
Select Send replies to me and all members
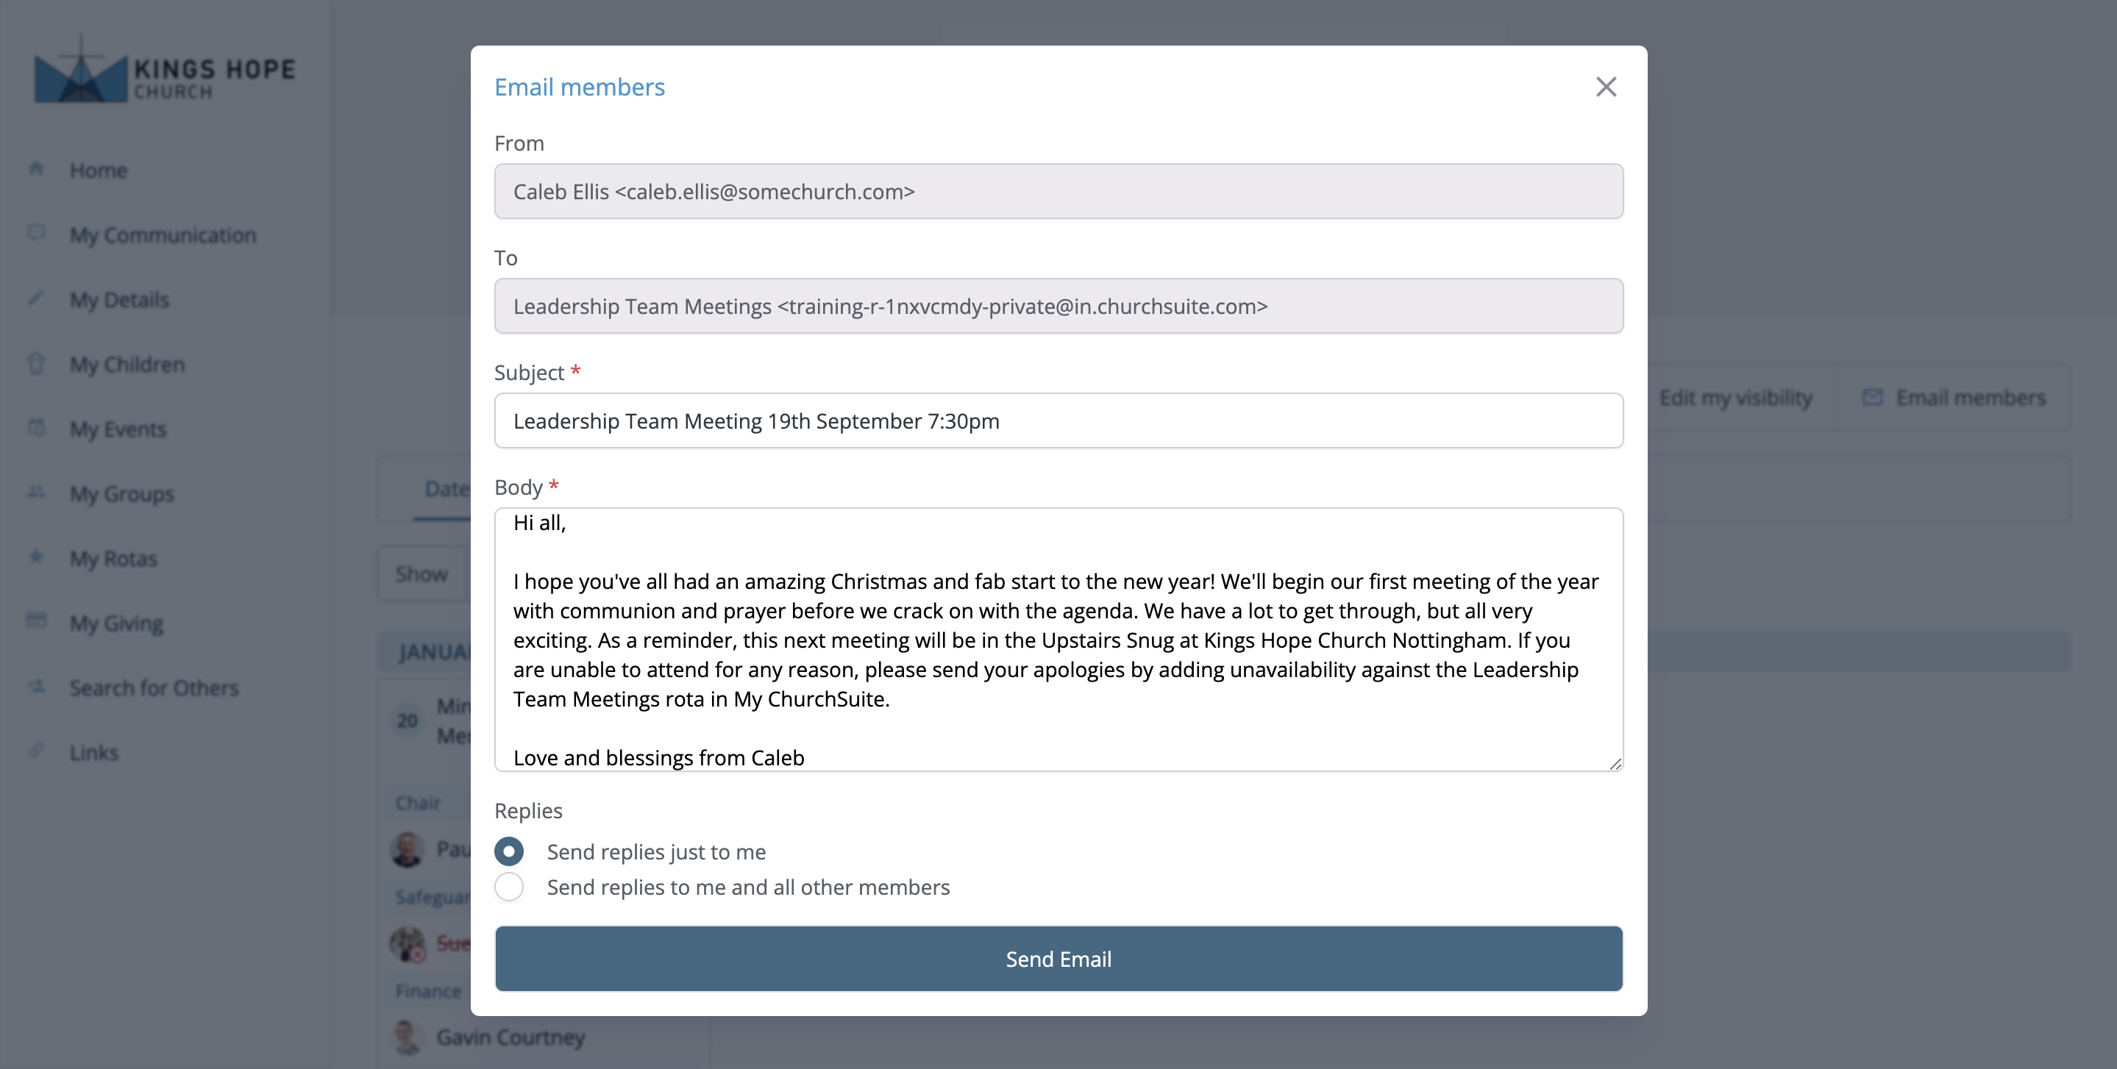click(509, 887)
